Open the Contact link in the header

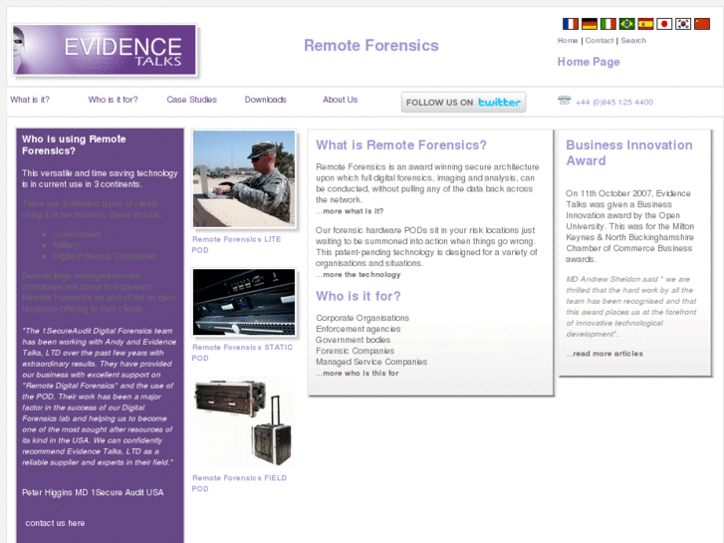[600, 41]
